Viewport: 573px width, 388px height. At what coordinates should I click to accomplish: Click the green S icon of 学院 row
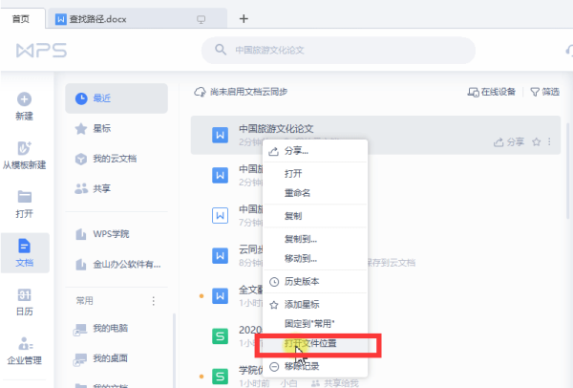coord(220,377)
